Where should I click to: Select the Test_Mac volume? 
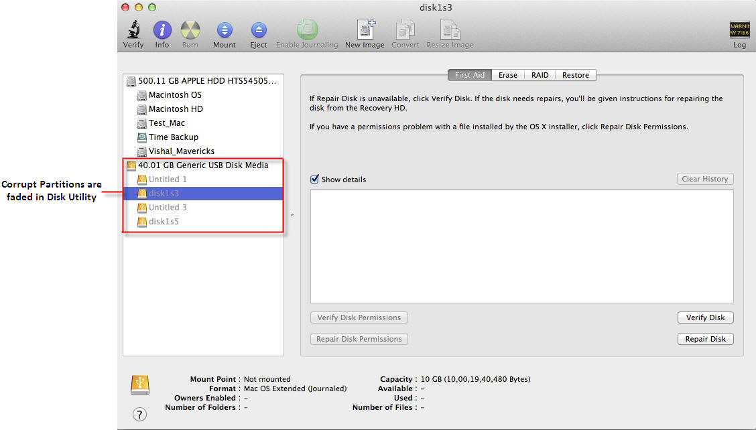click(x=203, y=123)
